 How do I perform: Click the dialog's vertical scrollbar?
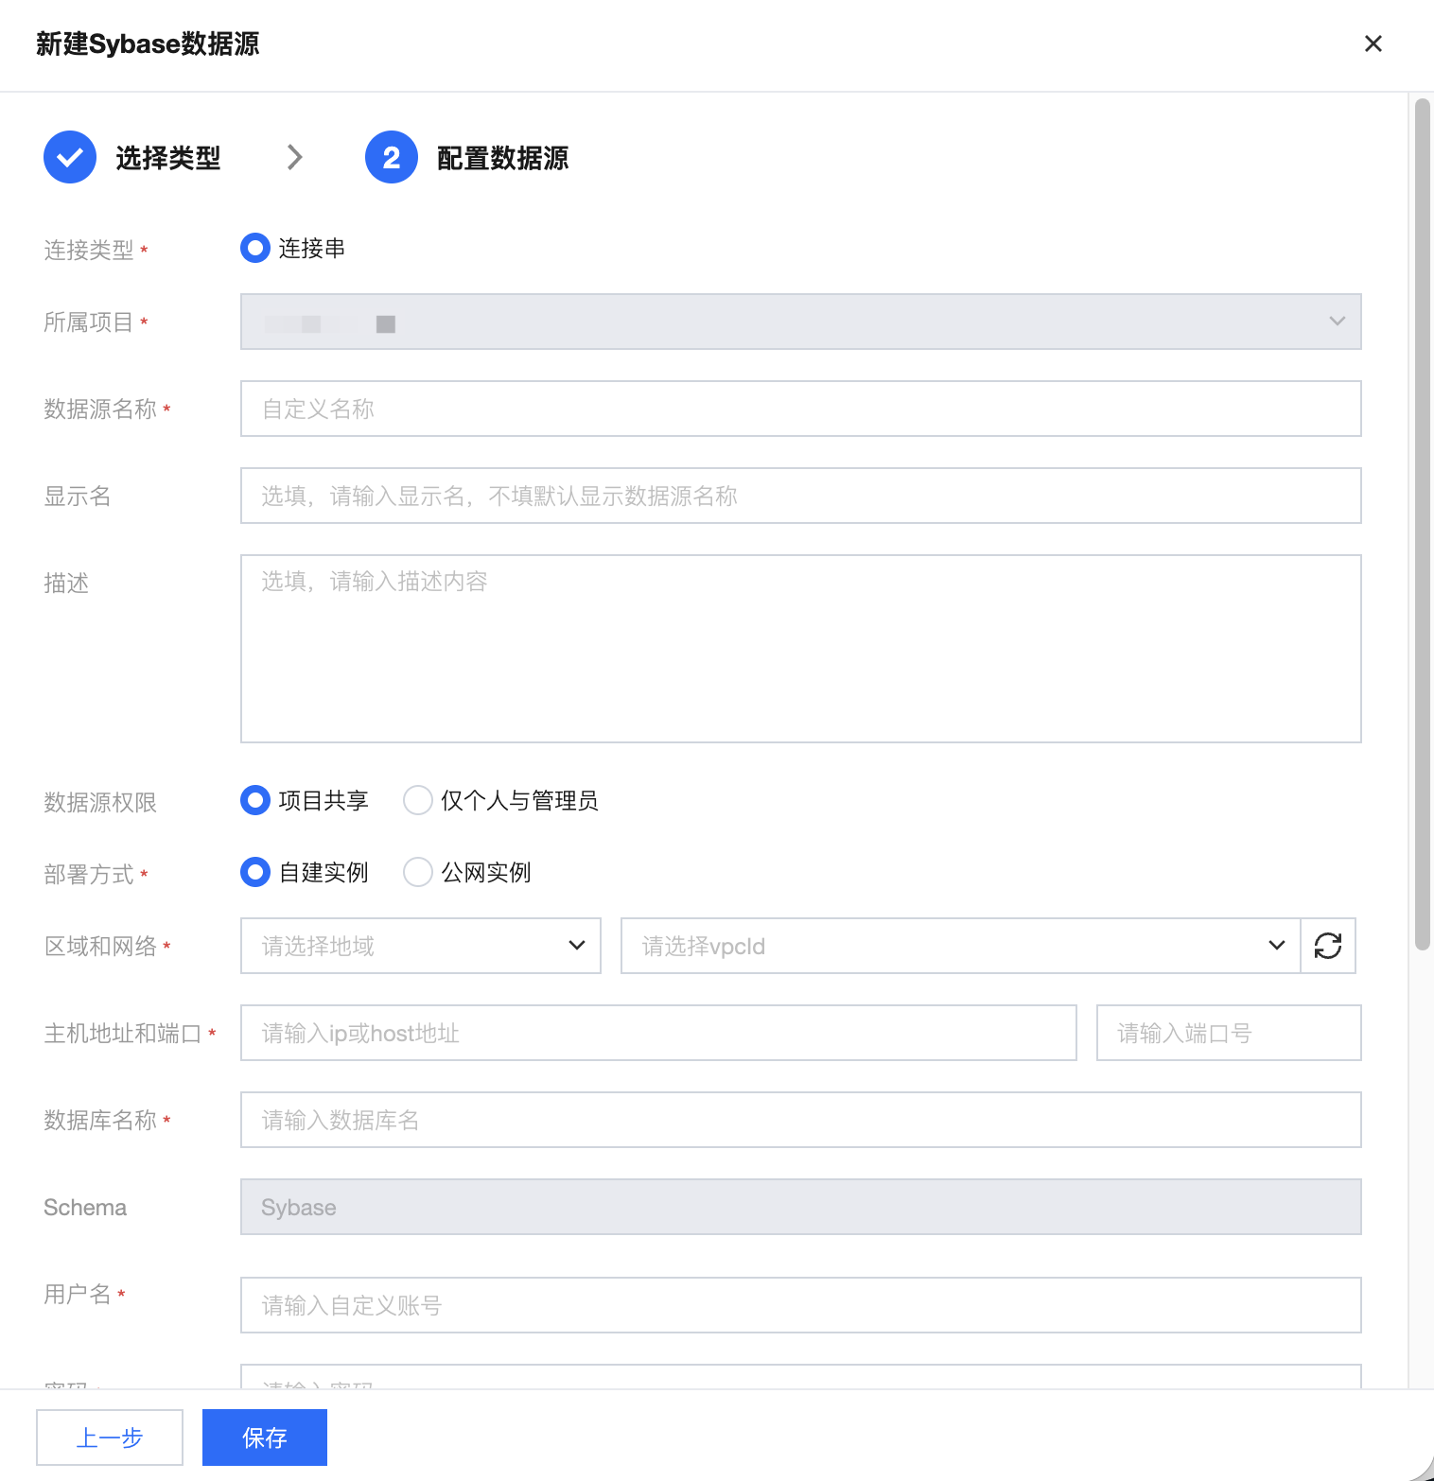click(x=1422, y=524)
